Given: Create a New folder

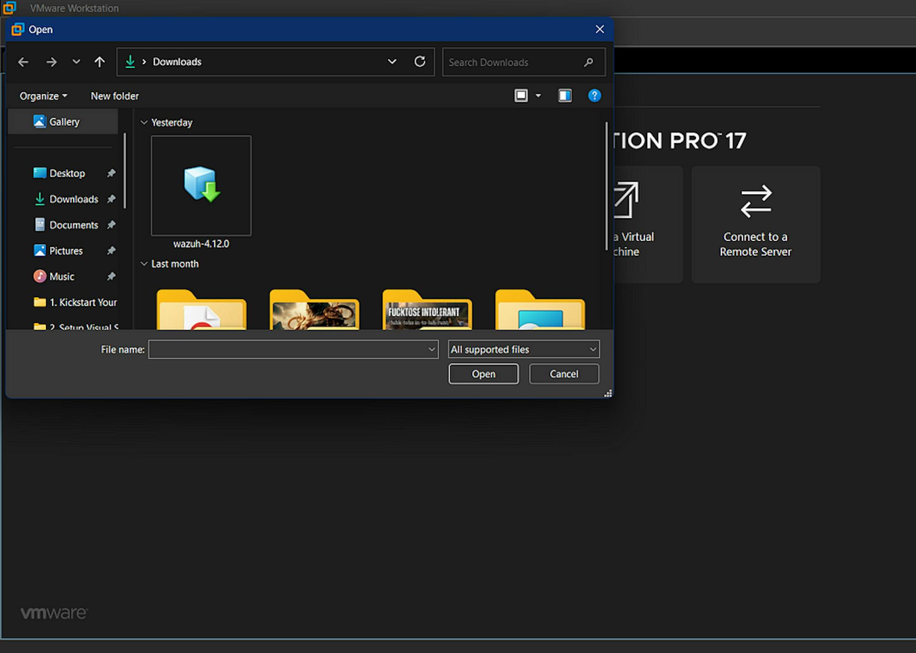Looking at the screenshot, I should (114, 96).
